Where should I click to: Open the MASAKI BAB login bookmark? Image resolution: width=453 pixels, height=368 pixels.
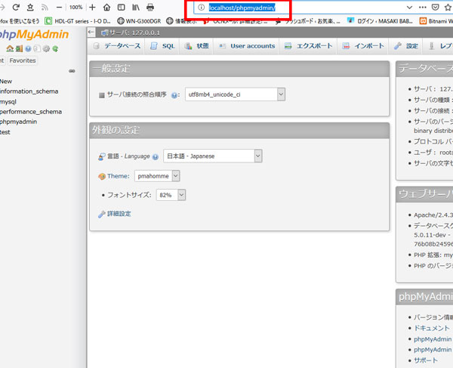point(380,21)
